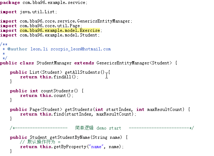Click the maxResultCount parameter in getStudents signature

click(165, 109)
